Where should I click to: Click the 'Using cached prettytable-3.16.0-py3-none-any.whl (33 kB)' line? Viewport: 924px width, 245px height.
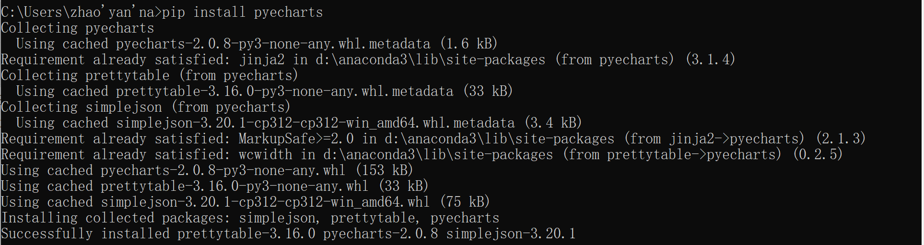click(x=215, y=187)
